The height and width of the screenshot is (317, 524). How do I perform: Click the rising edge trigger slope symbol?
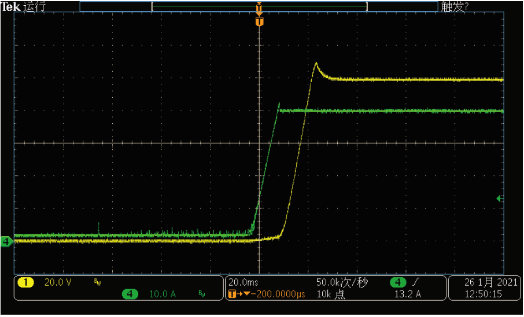pos(417,282)
